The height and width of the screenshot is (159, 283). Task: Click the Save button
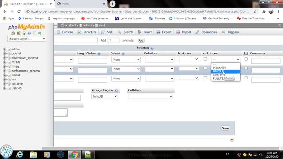225,128
